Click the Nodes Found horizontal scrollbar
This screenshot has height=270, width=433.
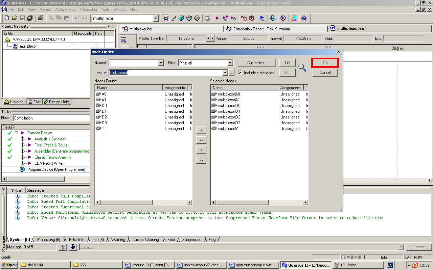[x=143, y=202]
